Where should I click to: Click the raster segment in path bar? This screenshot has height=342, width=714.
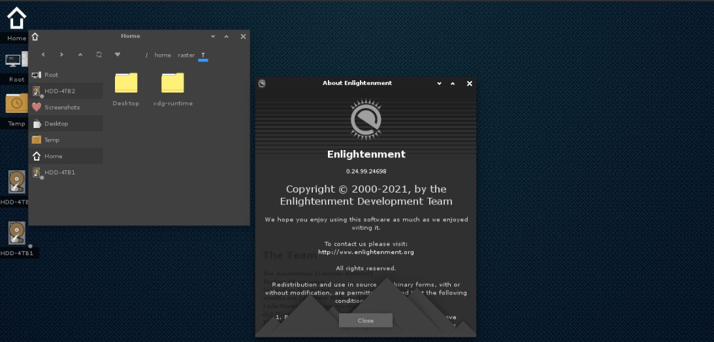point(186,55)
